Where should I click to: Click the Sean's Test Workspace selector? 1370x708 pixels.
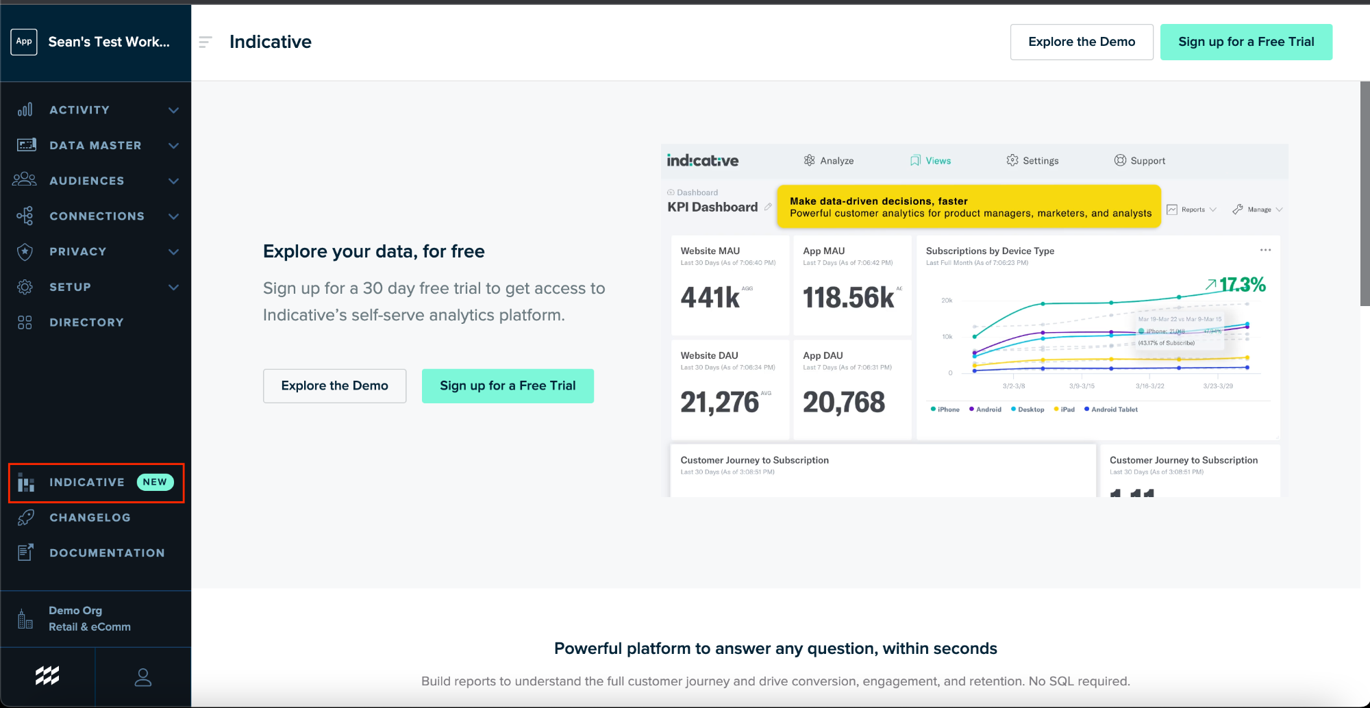pyautogui.click(x=95, y=42)
